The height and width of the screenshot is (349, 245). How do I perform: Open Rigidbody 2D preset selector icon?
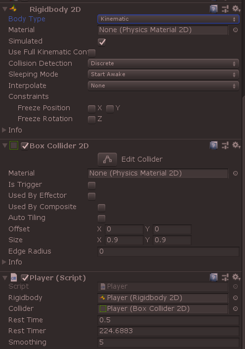point(225,9)
